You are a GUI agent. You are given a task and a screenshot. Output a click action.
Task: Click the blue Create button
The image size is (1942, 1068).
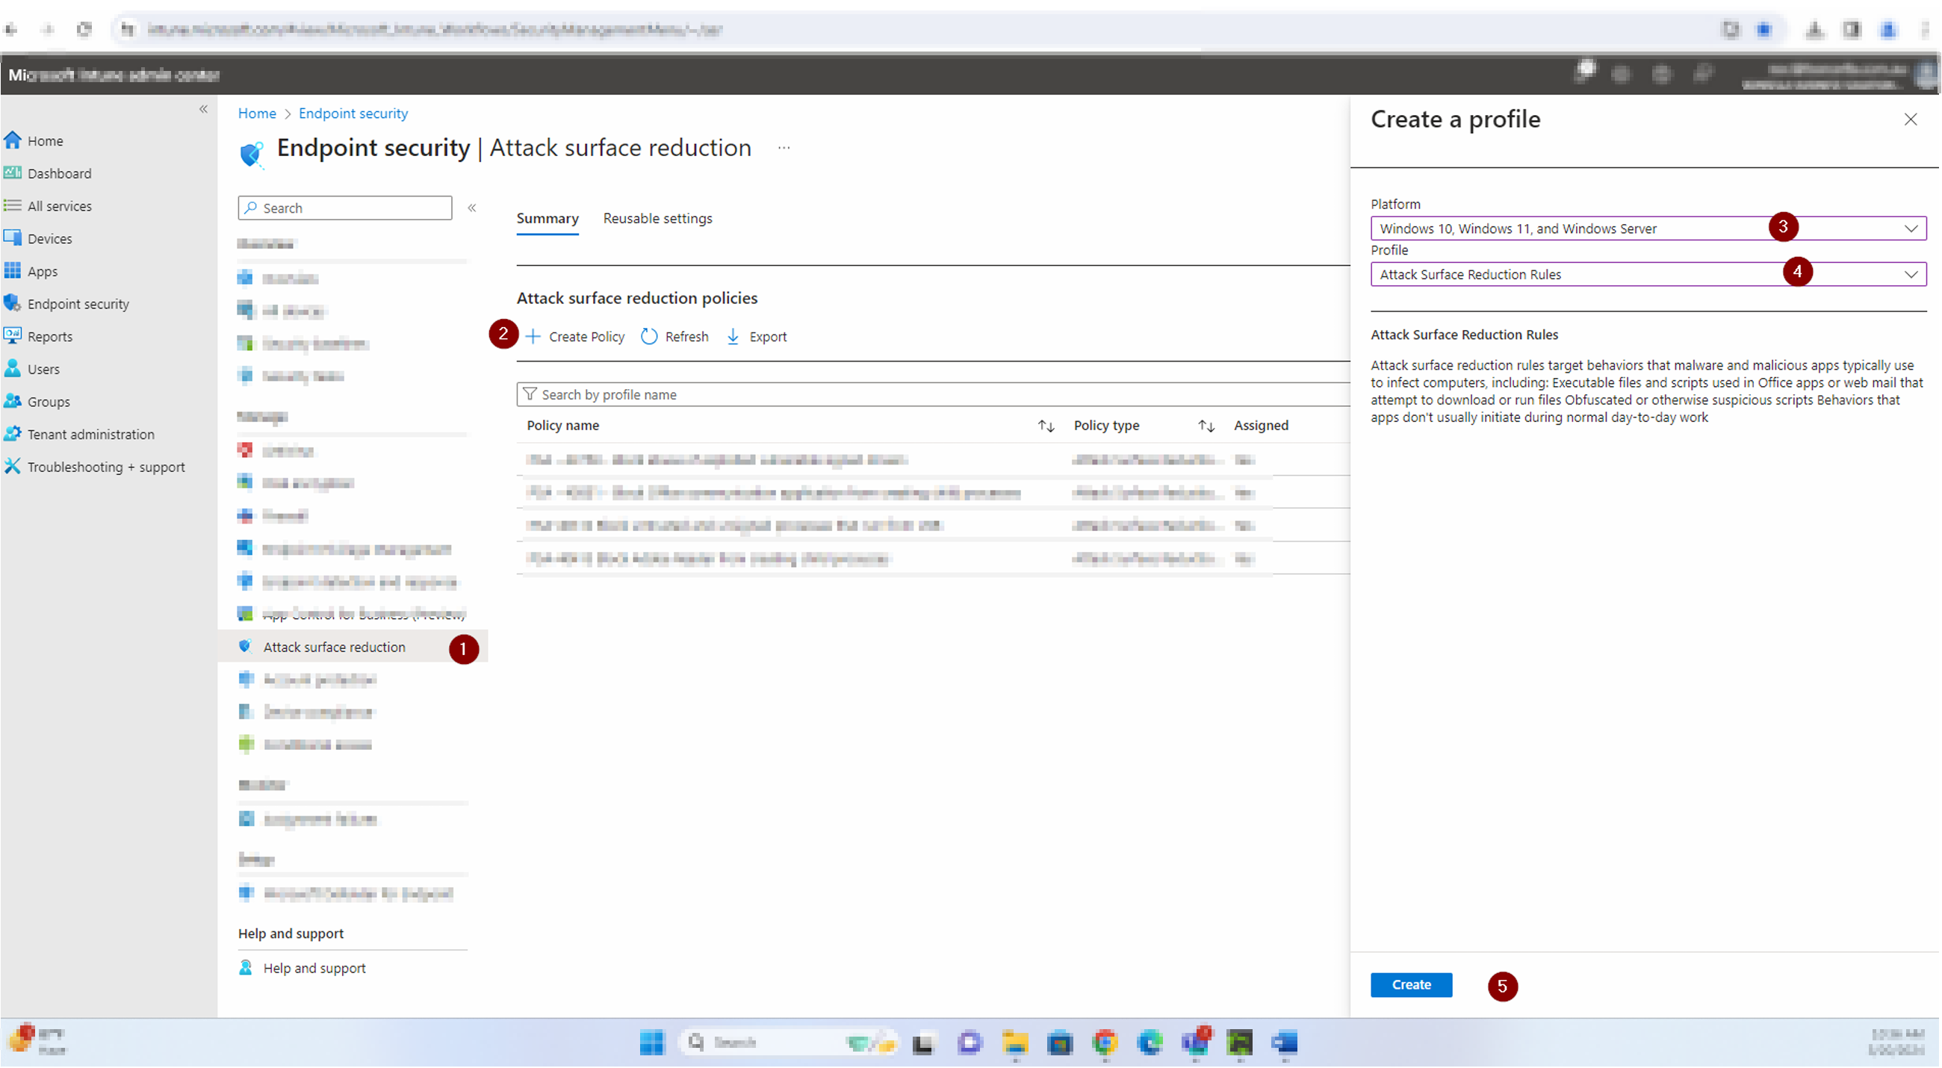pyautogui.click(x=1411, y=985)
